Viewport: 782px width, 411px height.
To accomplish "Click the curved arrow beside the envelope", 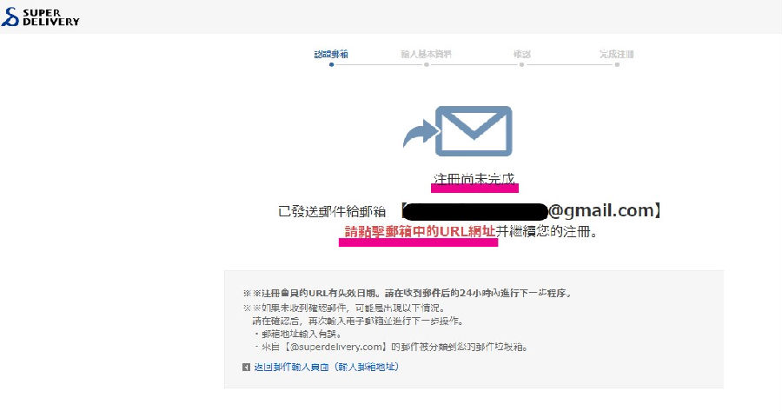I will point(421,134).
